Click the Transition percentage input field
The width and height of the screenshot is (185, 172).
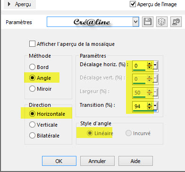[140, 106]
